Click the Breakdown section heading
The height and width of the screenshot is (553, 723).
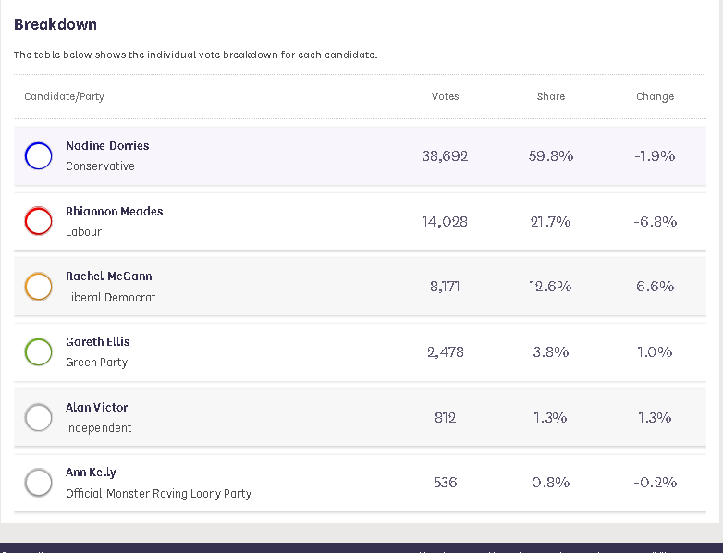tap(55, 24)
